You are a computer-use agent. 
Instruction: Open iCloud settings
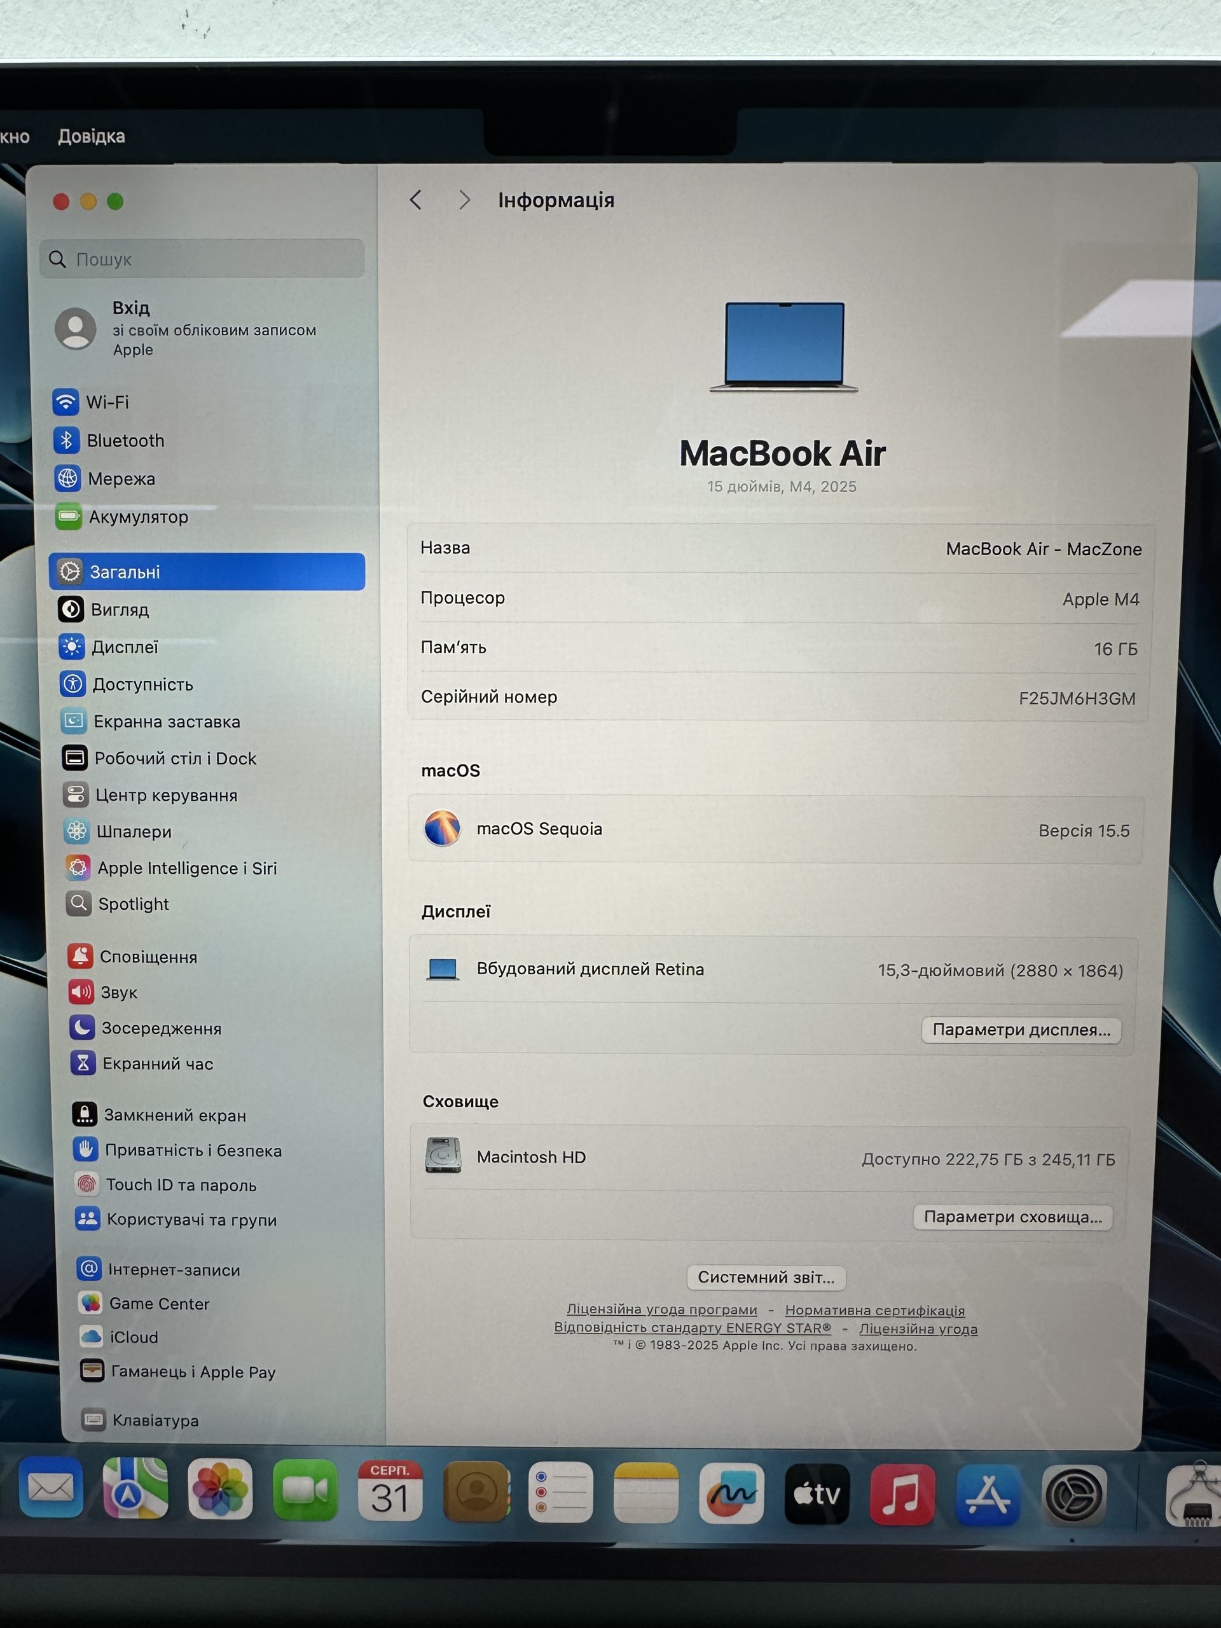coord(119,1337)
